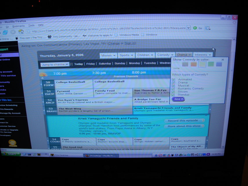The image size is (248, 186).
Task: Click the Sign in link
Action: pos(130,43)
